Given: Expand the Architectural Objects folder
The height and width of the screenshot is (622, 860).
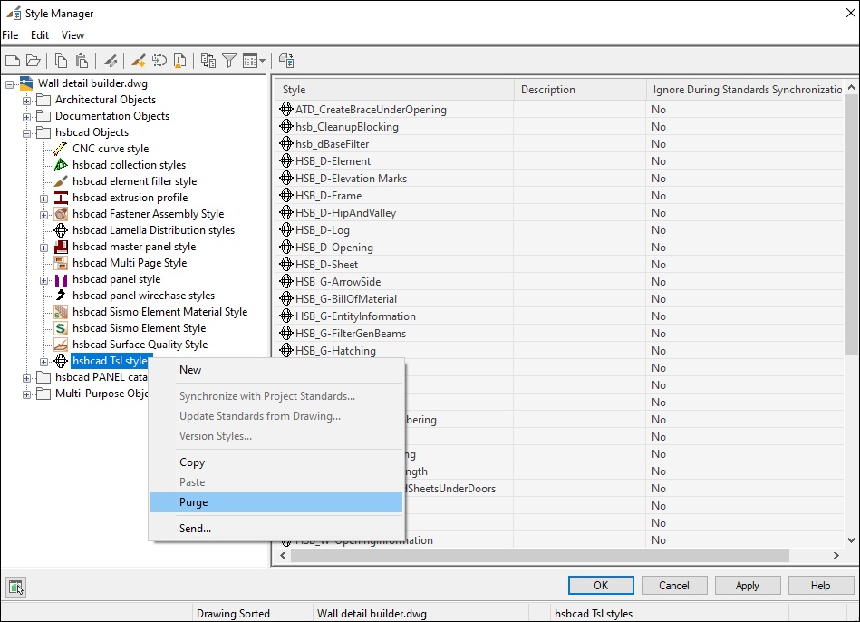Looking at the screenshot, I should pos(26,101).
